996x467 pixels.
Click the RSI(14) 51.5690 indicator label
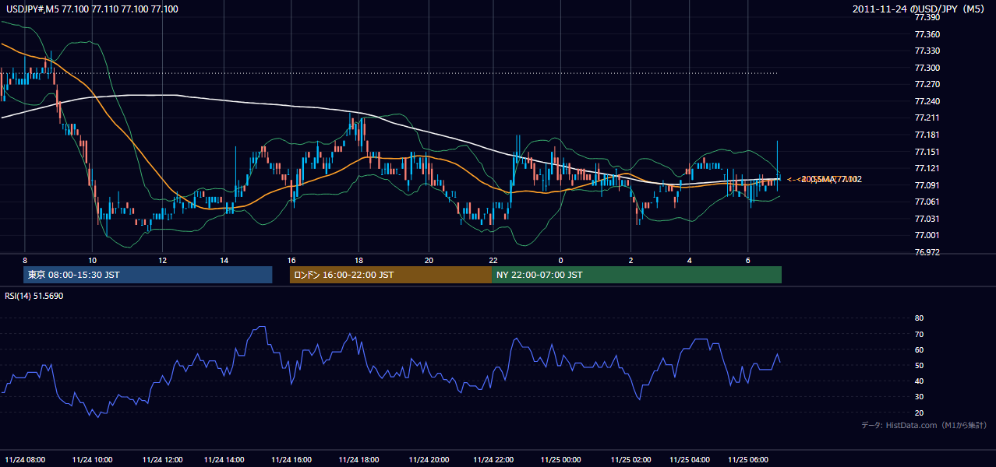(x=34, y=296)
